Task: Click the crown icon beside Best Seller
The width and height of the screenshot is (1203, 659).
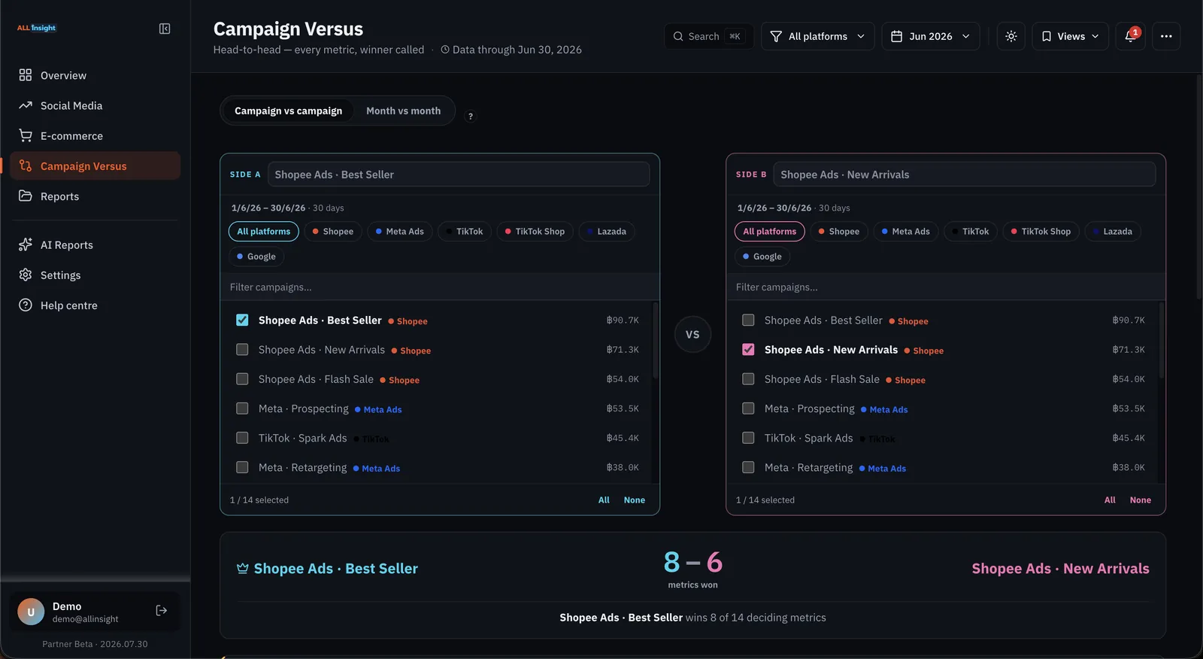Action: click(243, 568)
